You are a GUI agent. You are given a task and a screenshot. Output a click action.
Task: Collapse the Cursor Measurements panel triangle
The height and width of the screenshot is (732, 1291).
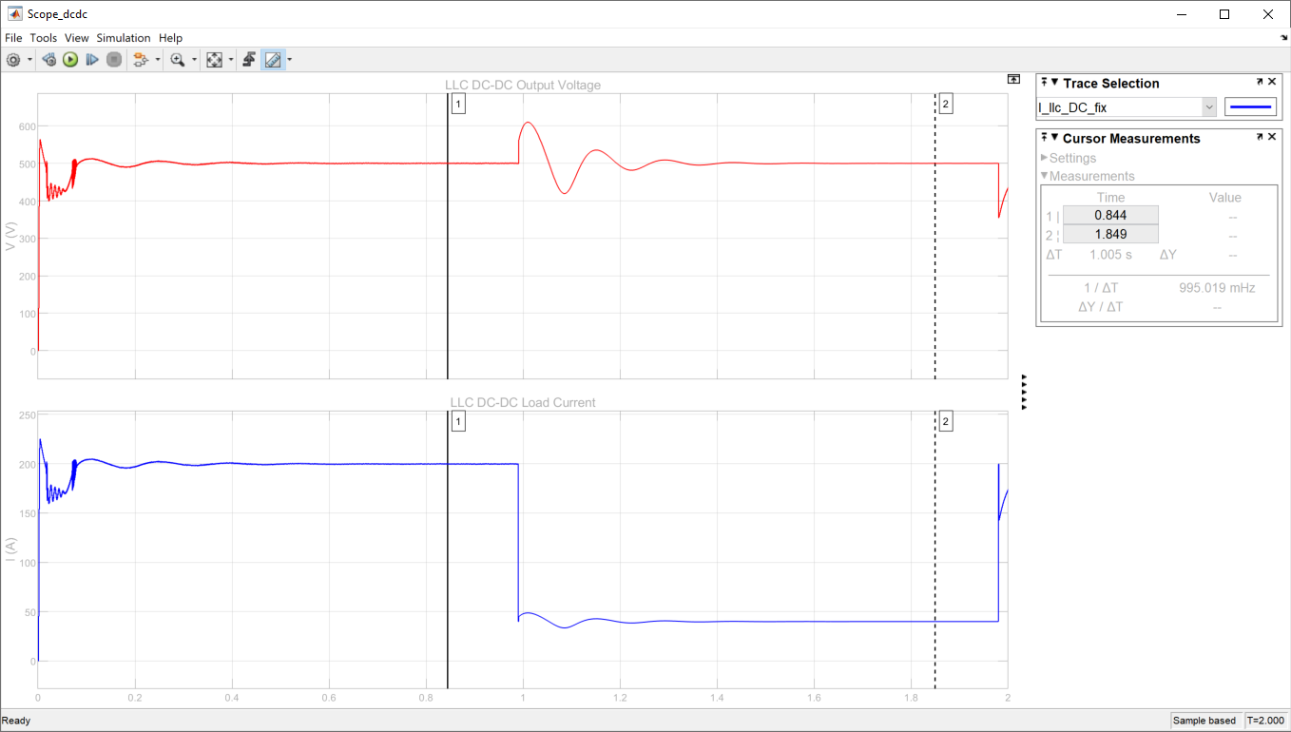pos(1054,139)
